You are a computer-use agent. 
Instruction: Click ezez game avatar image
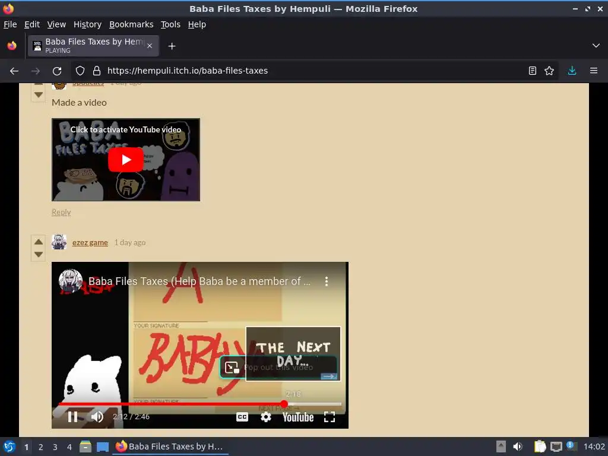59,242
